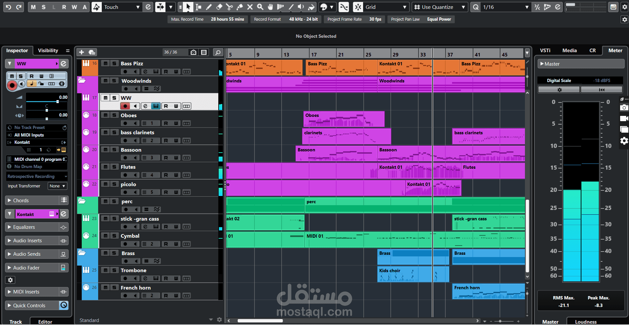Select the Comp hand tool
This screenshot has height=325, width=629.
point(270,7)
